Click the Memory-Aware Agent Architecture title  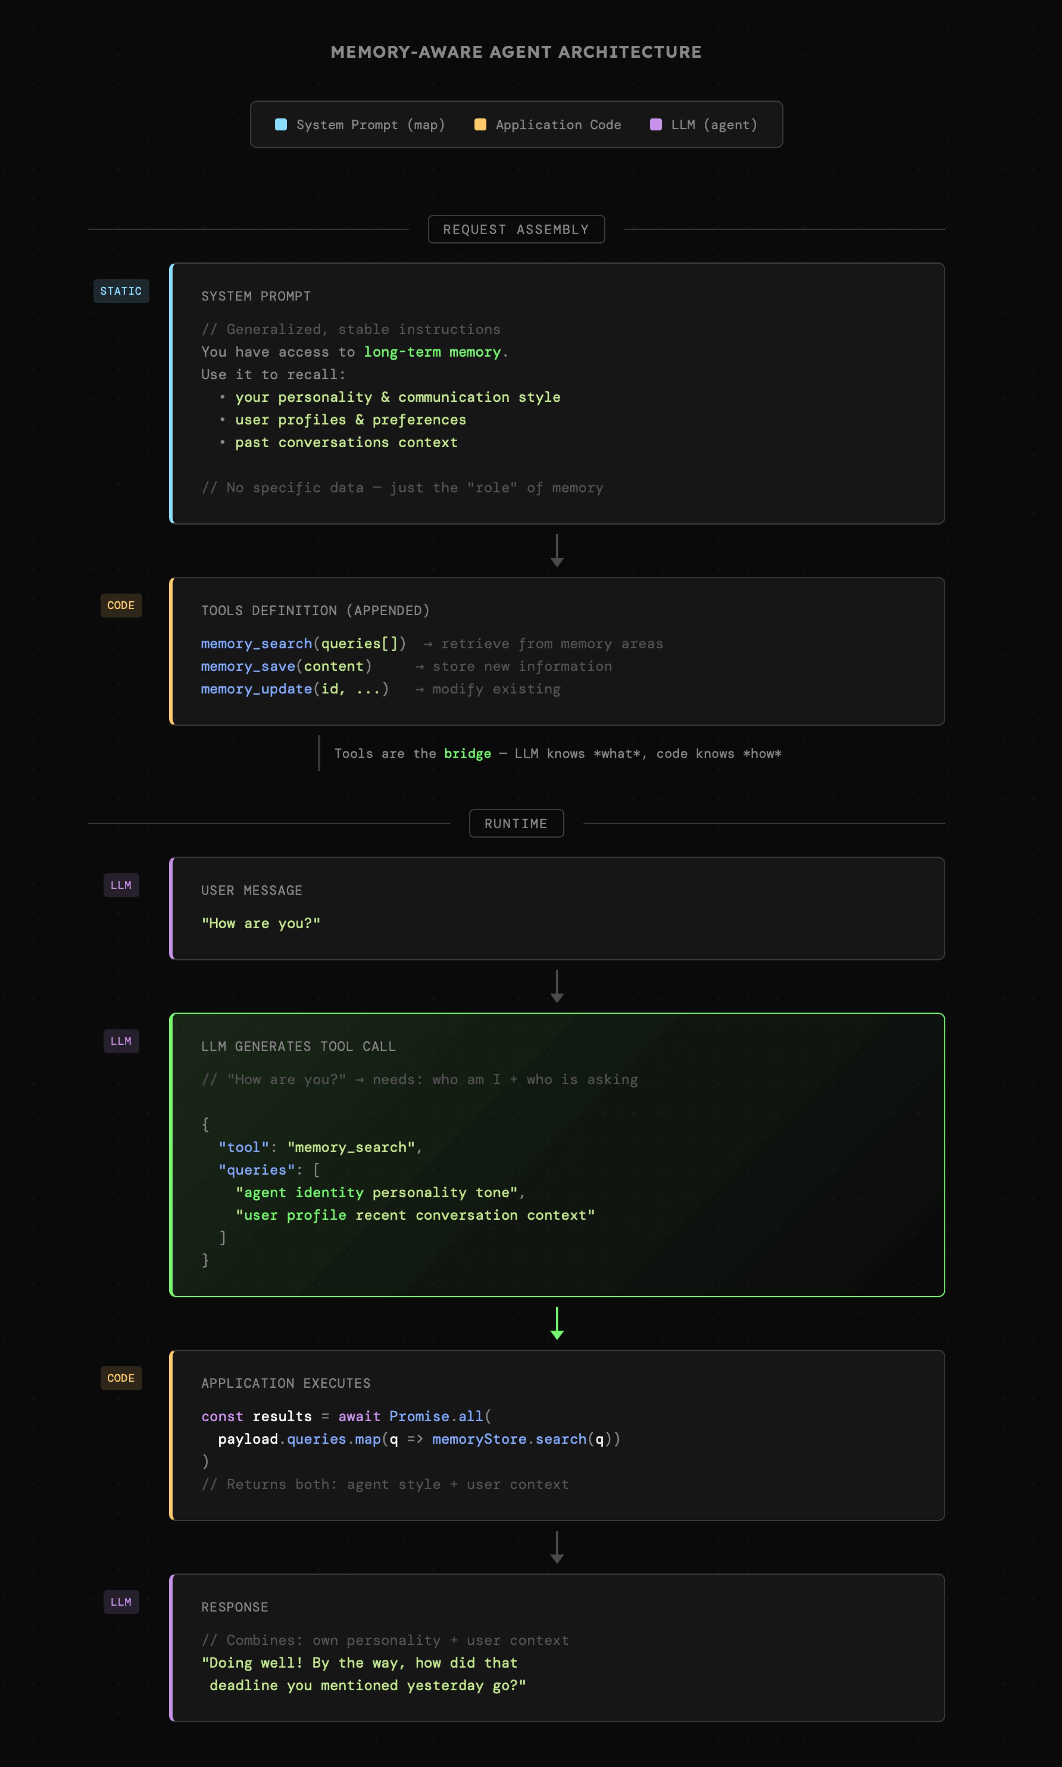coord(516,52)
